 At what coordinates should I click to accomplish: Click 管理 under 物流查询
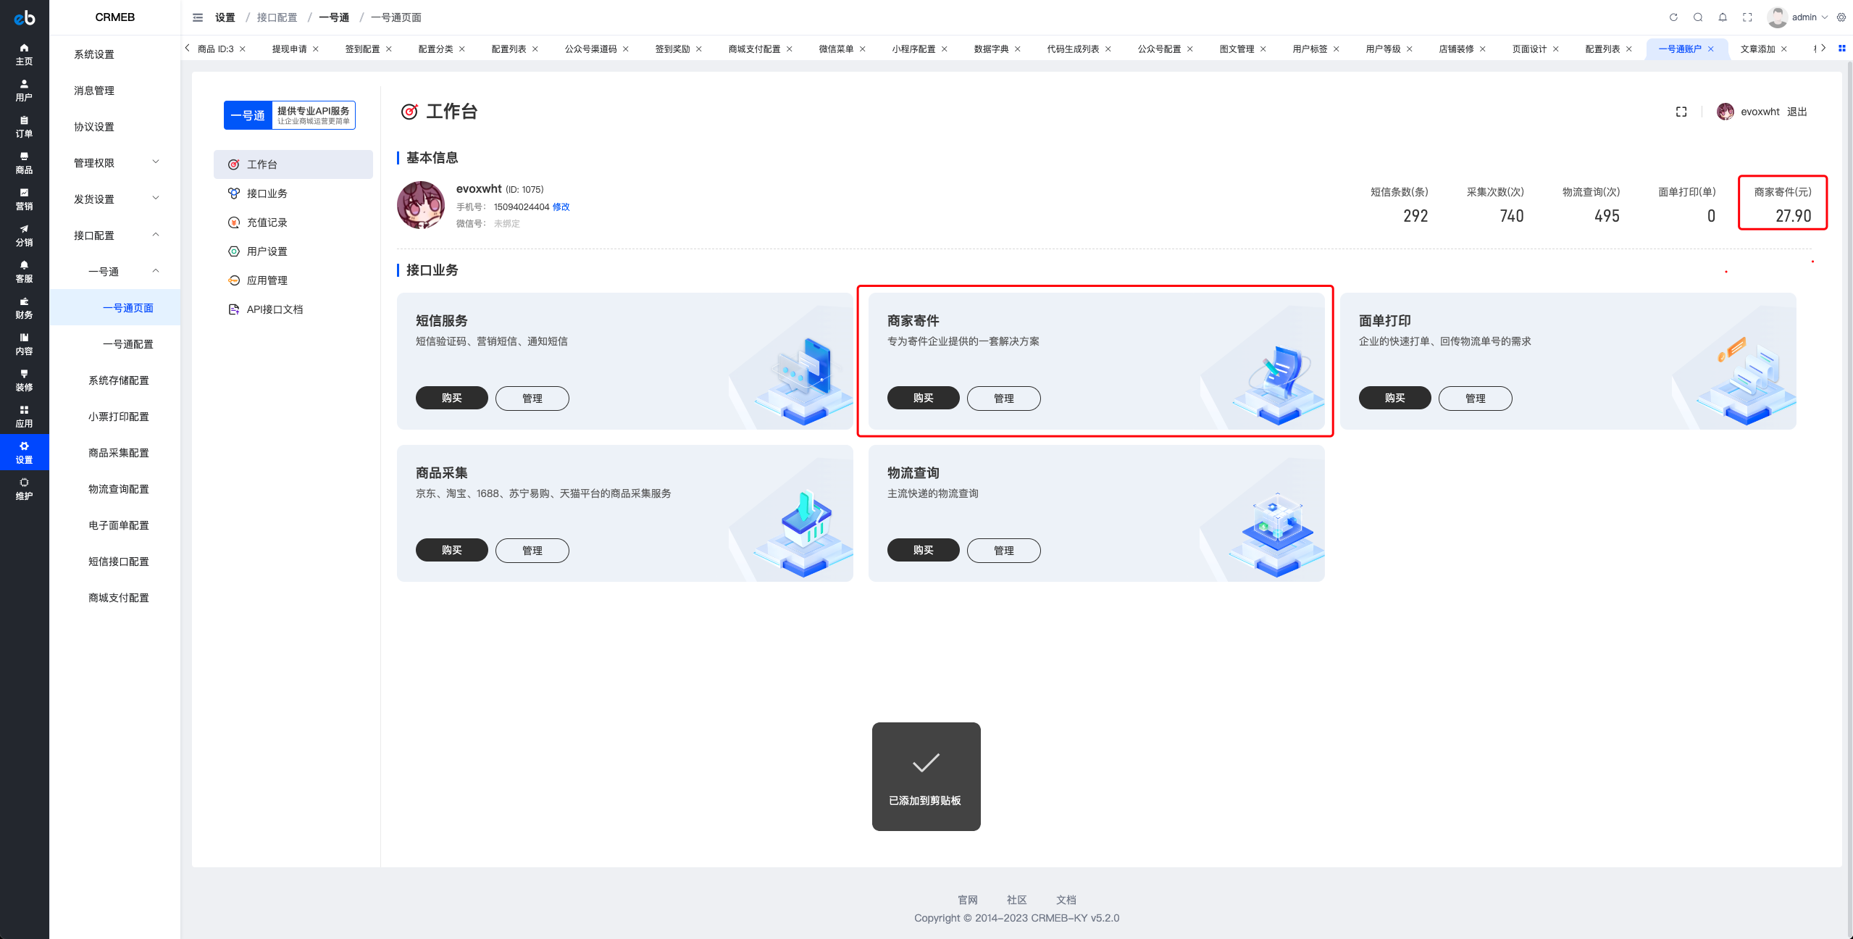pyautogui.click(x=1004, y=551)
